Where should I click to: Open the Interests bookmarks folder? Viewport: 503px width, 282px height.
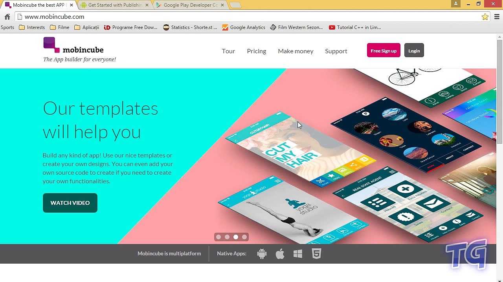click(x=32, y=27)
